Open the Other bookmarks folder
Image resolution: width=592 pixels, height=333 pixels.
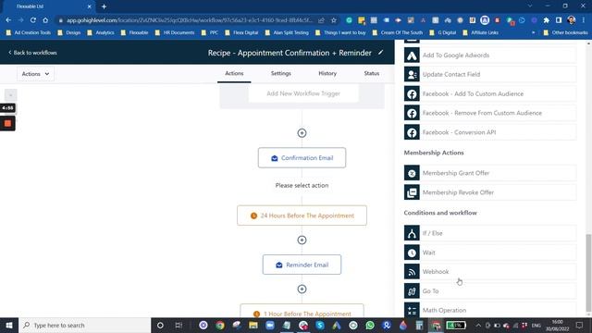(565, 32)
